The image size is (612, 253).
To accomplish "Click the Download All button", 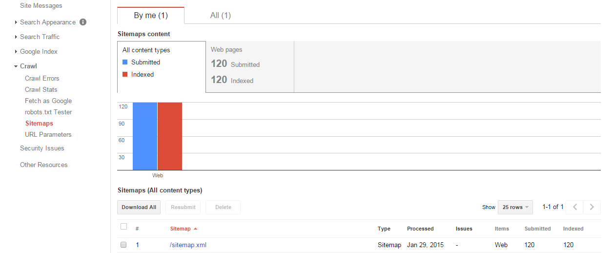I will 139,207.
